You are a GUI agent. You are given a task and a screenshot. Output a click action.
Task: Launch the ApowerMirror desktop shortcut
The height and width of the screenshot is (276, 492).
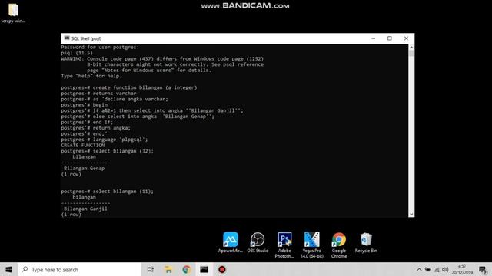231,242
